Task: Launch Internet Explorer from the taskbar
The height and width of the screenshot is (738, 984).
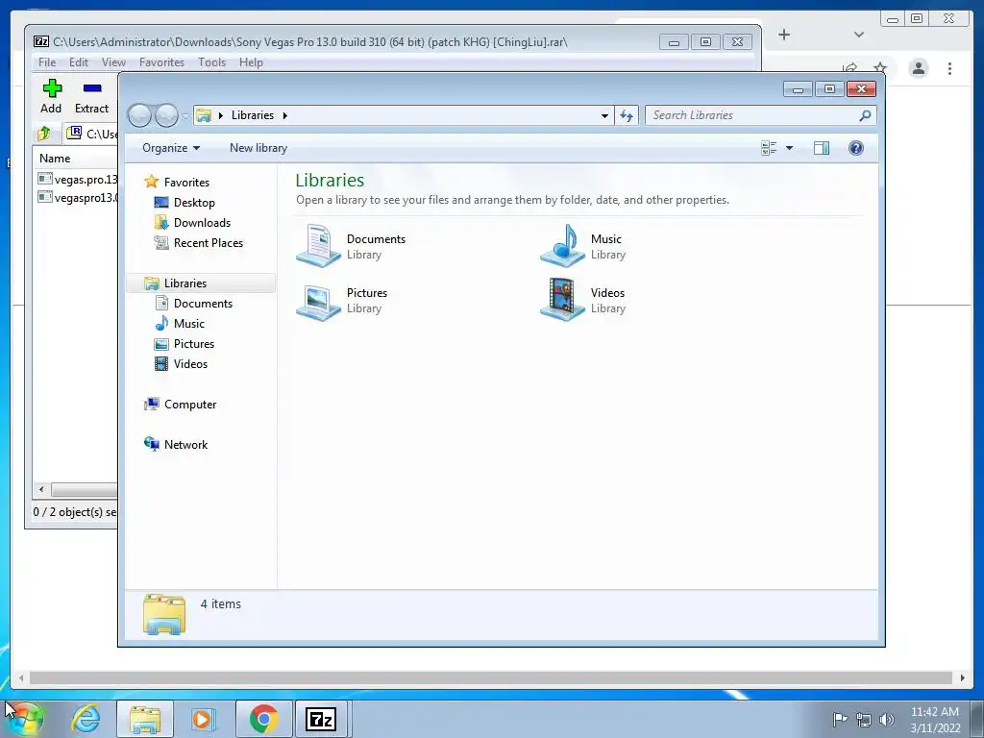Action: click(86, 719)
